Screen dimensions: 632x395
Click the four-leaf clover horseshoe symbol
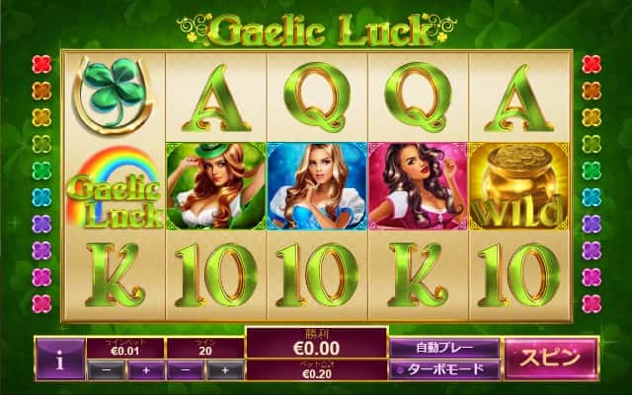114,97
